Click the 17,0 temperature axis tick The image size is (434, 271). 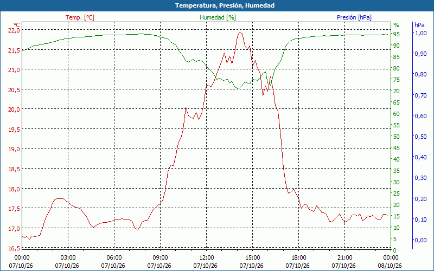pos(14,228)
